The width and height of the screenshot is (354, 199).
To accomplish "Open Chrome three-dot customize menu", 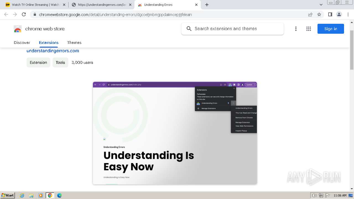I will tap(348, 14).
